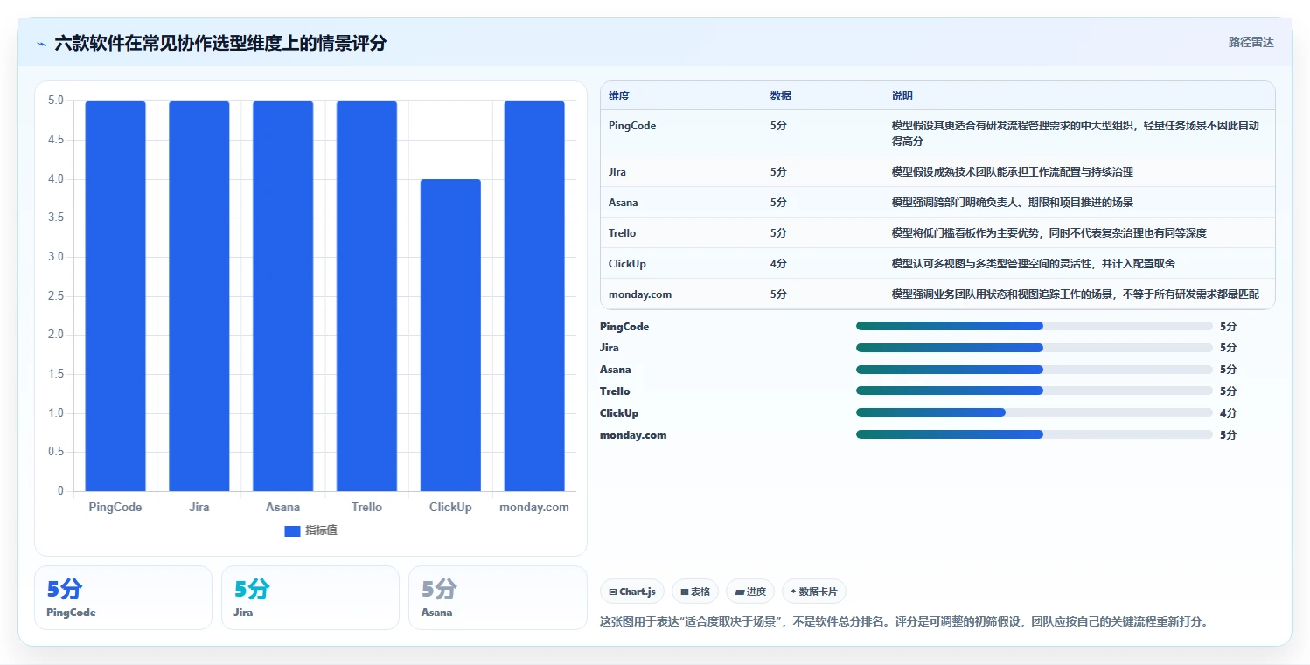Click the PingCode label beside its progress bar
The height and width of the screenshot is (665, 1310).
tap(624, 327)
